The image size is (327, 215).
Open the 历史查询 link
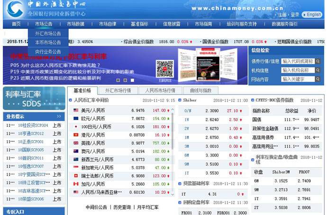[x=122, y=207]
